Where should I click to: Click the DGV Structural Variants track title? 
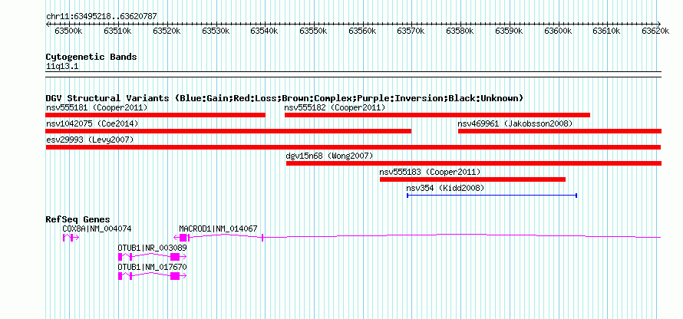click(285, 98)
